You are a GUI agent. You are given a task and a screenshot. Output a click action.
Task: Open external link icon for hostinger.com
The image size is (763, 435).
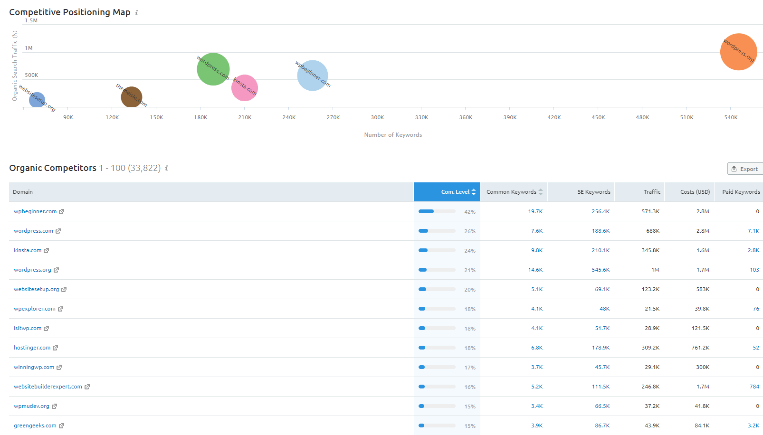click(55, 348)
